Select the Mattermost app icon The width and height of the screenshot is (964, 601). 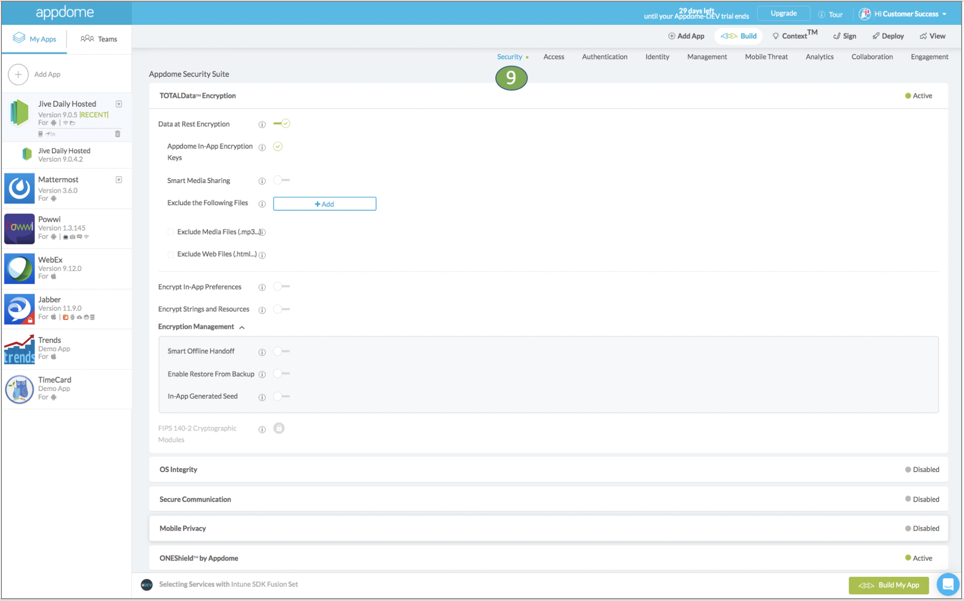point(19,188)
